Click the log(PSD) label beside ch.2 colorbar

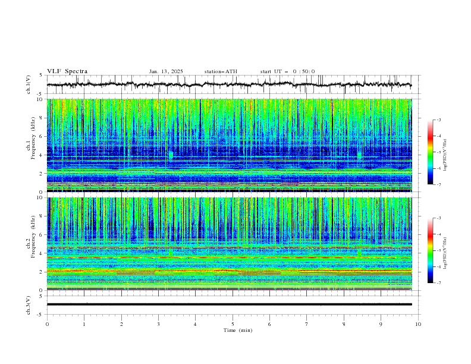445,253
